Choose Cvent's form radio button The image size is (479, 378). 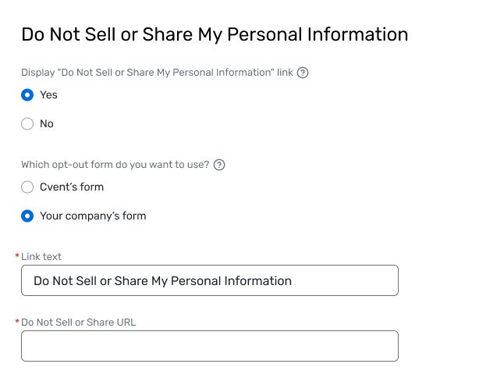[x=27, y=187]
